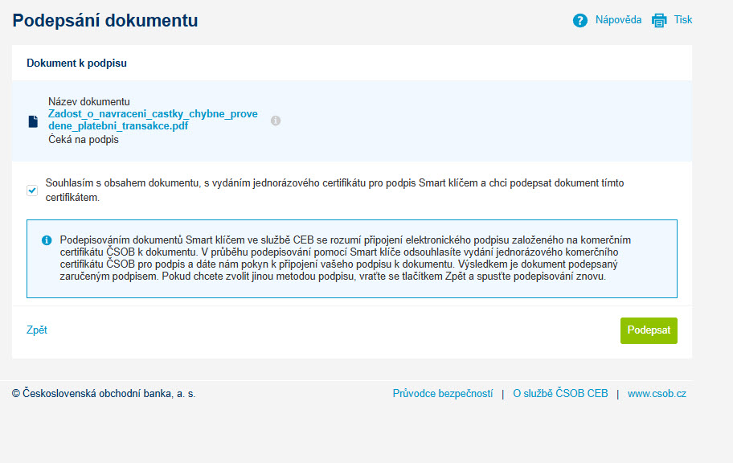Click the Tisk link
Image resolution: width=733 pixels, height=463 pixels.
tap(682, 20)
